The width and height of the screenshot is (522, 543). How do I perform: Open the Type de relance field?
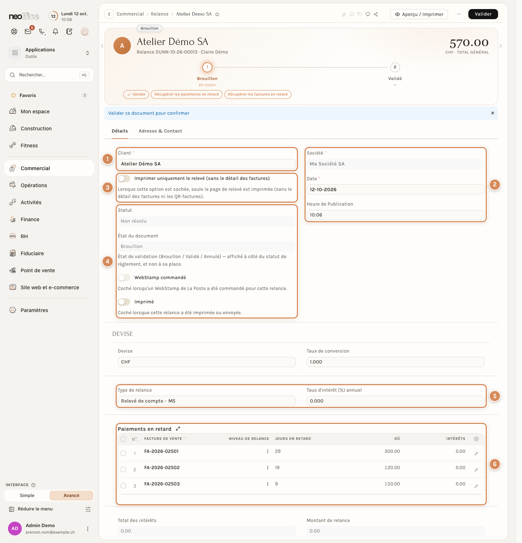[207, 401]
